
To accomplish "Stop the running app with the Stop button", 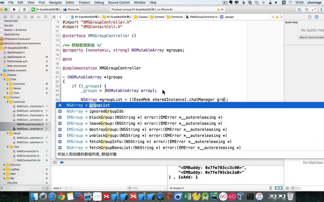I will coord(24,9).
